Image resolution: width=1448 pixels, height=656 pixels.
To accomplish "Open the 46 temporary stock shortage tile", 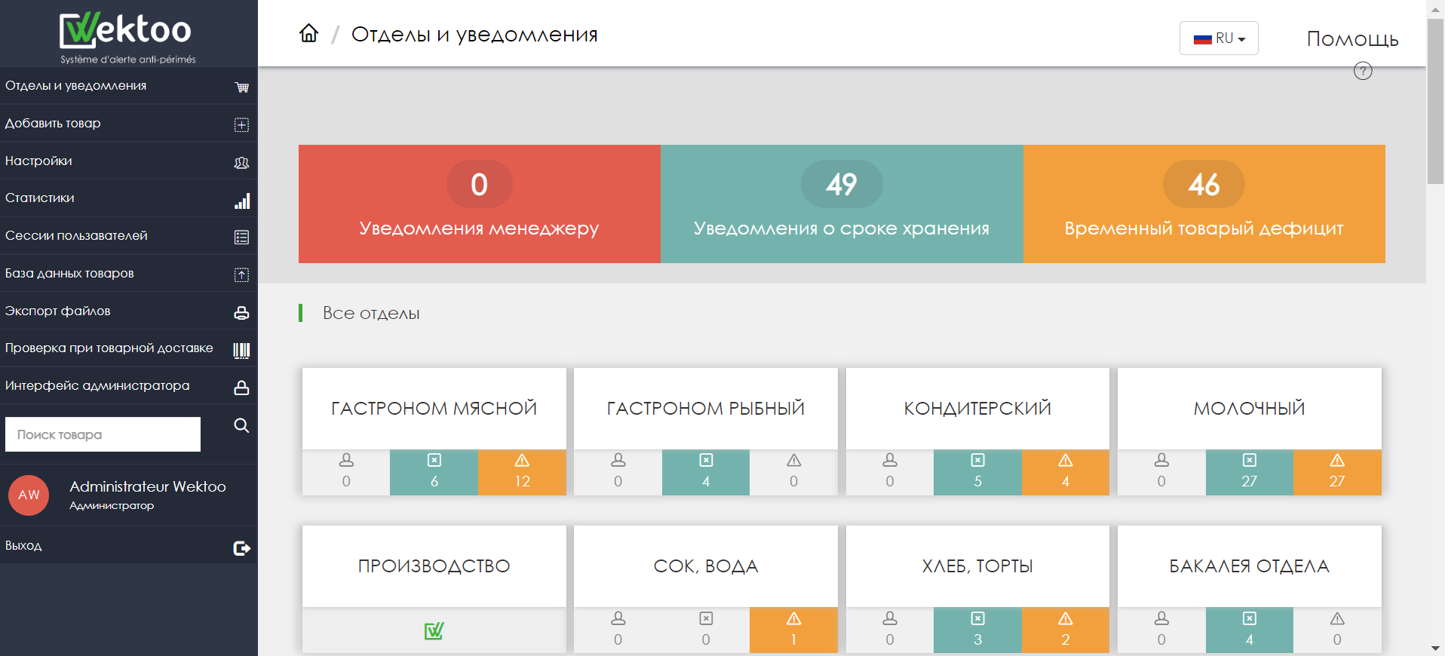I will click(1204, 204).
